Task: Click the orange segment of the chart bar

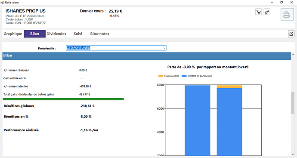Action: (229, 87)
